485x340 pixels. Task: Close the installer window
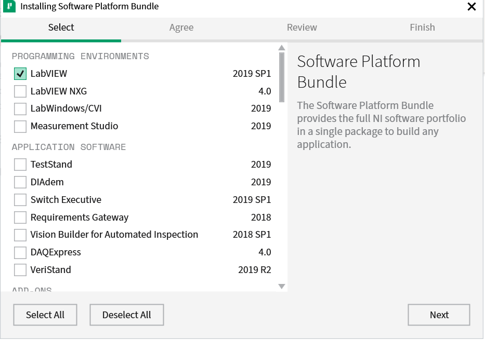tap(471, 6)
